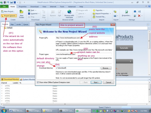151x113 pixels.
Task: Open Favorites in the Import group
Action: 98,10
